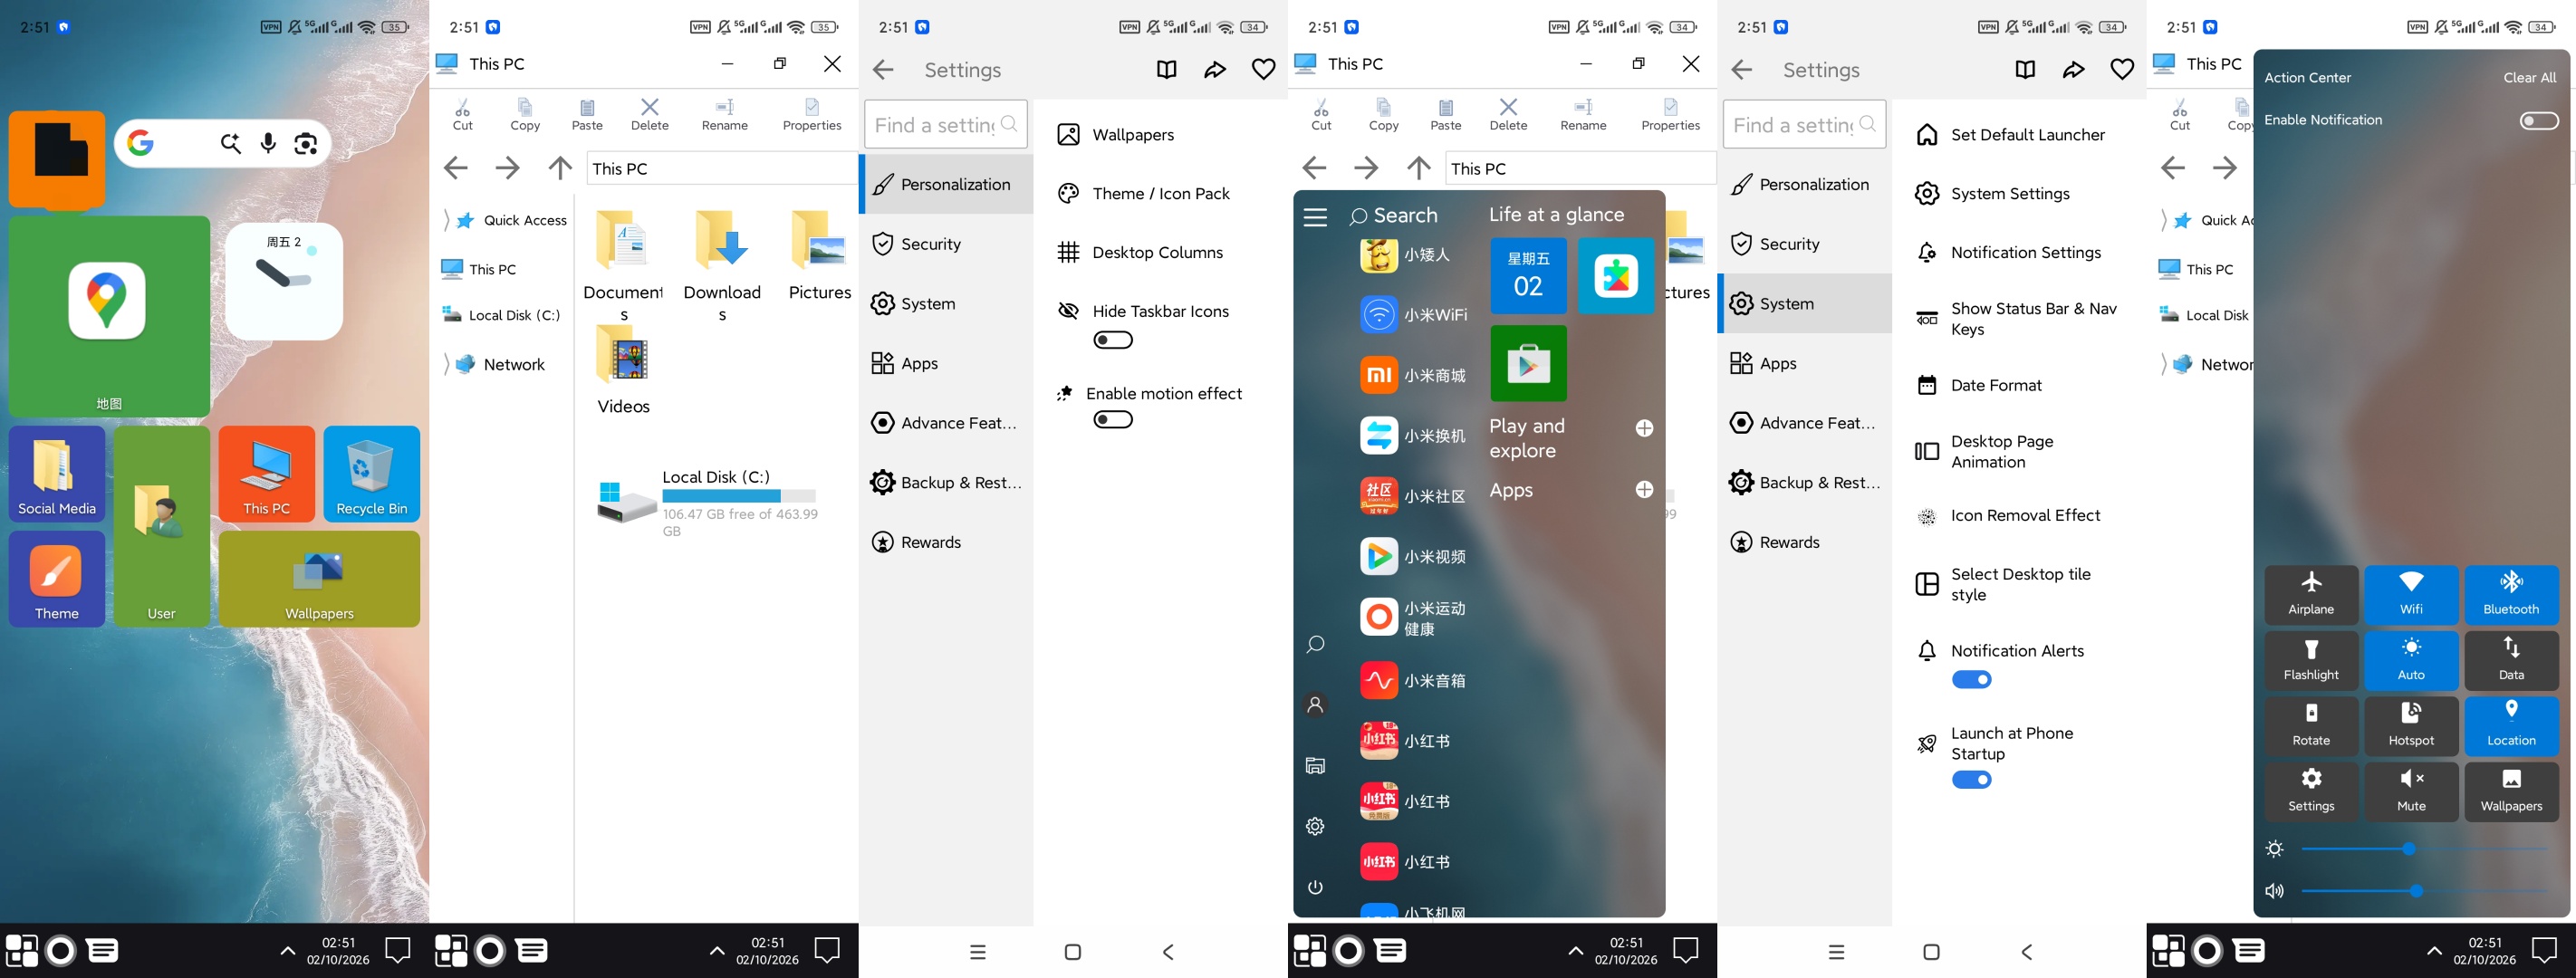The image size is (2576, 978).
Task: Launch the 小米商城 app from list
Action: 1415,375
